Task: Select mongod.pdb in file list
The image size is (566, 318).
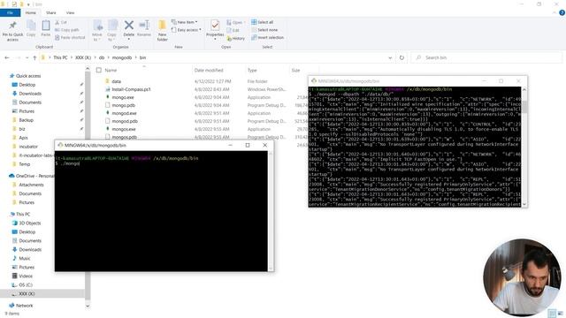Action: coord(125,121)
